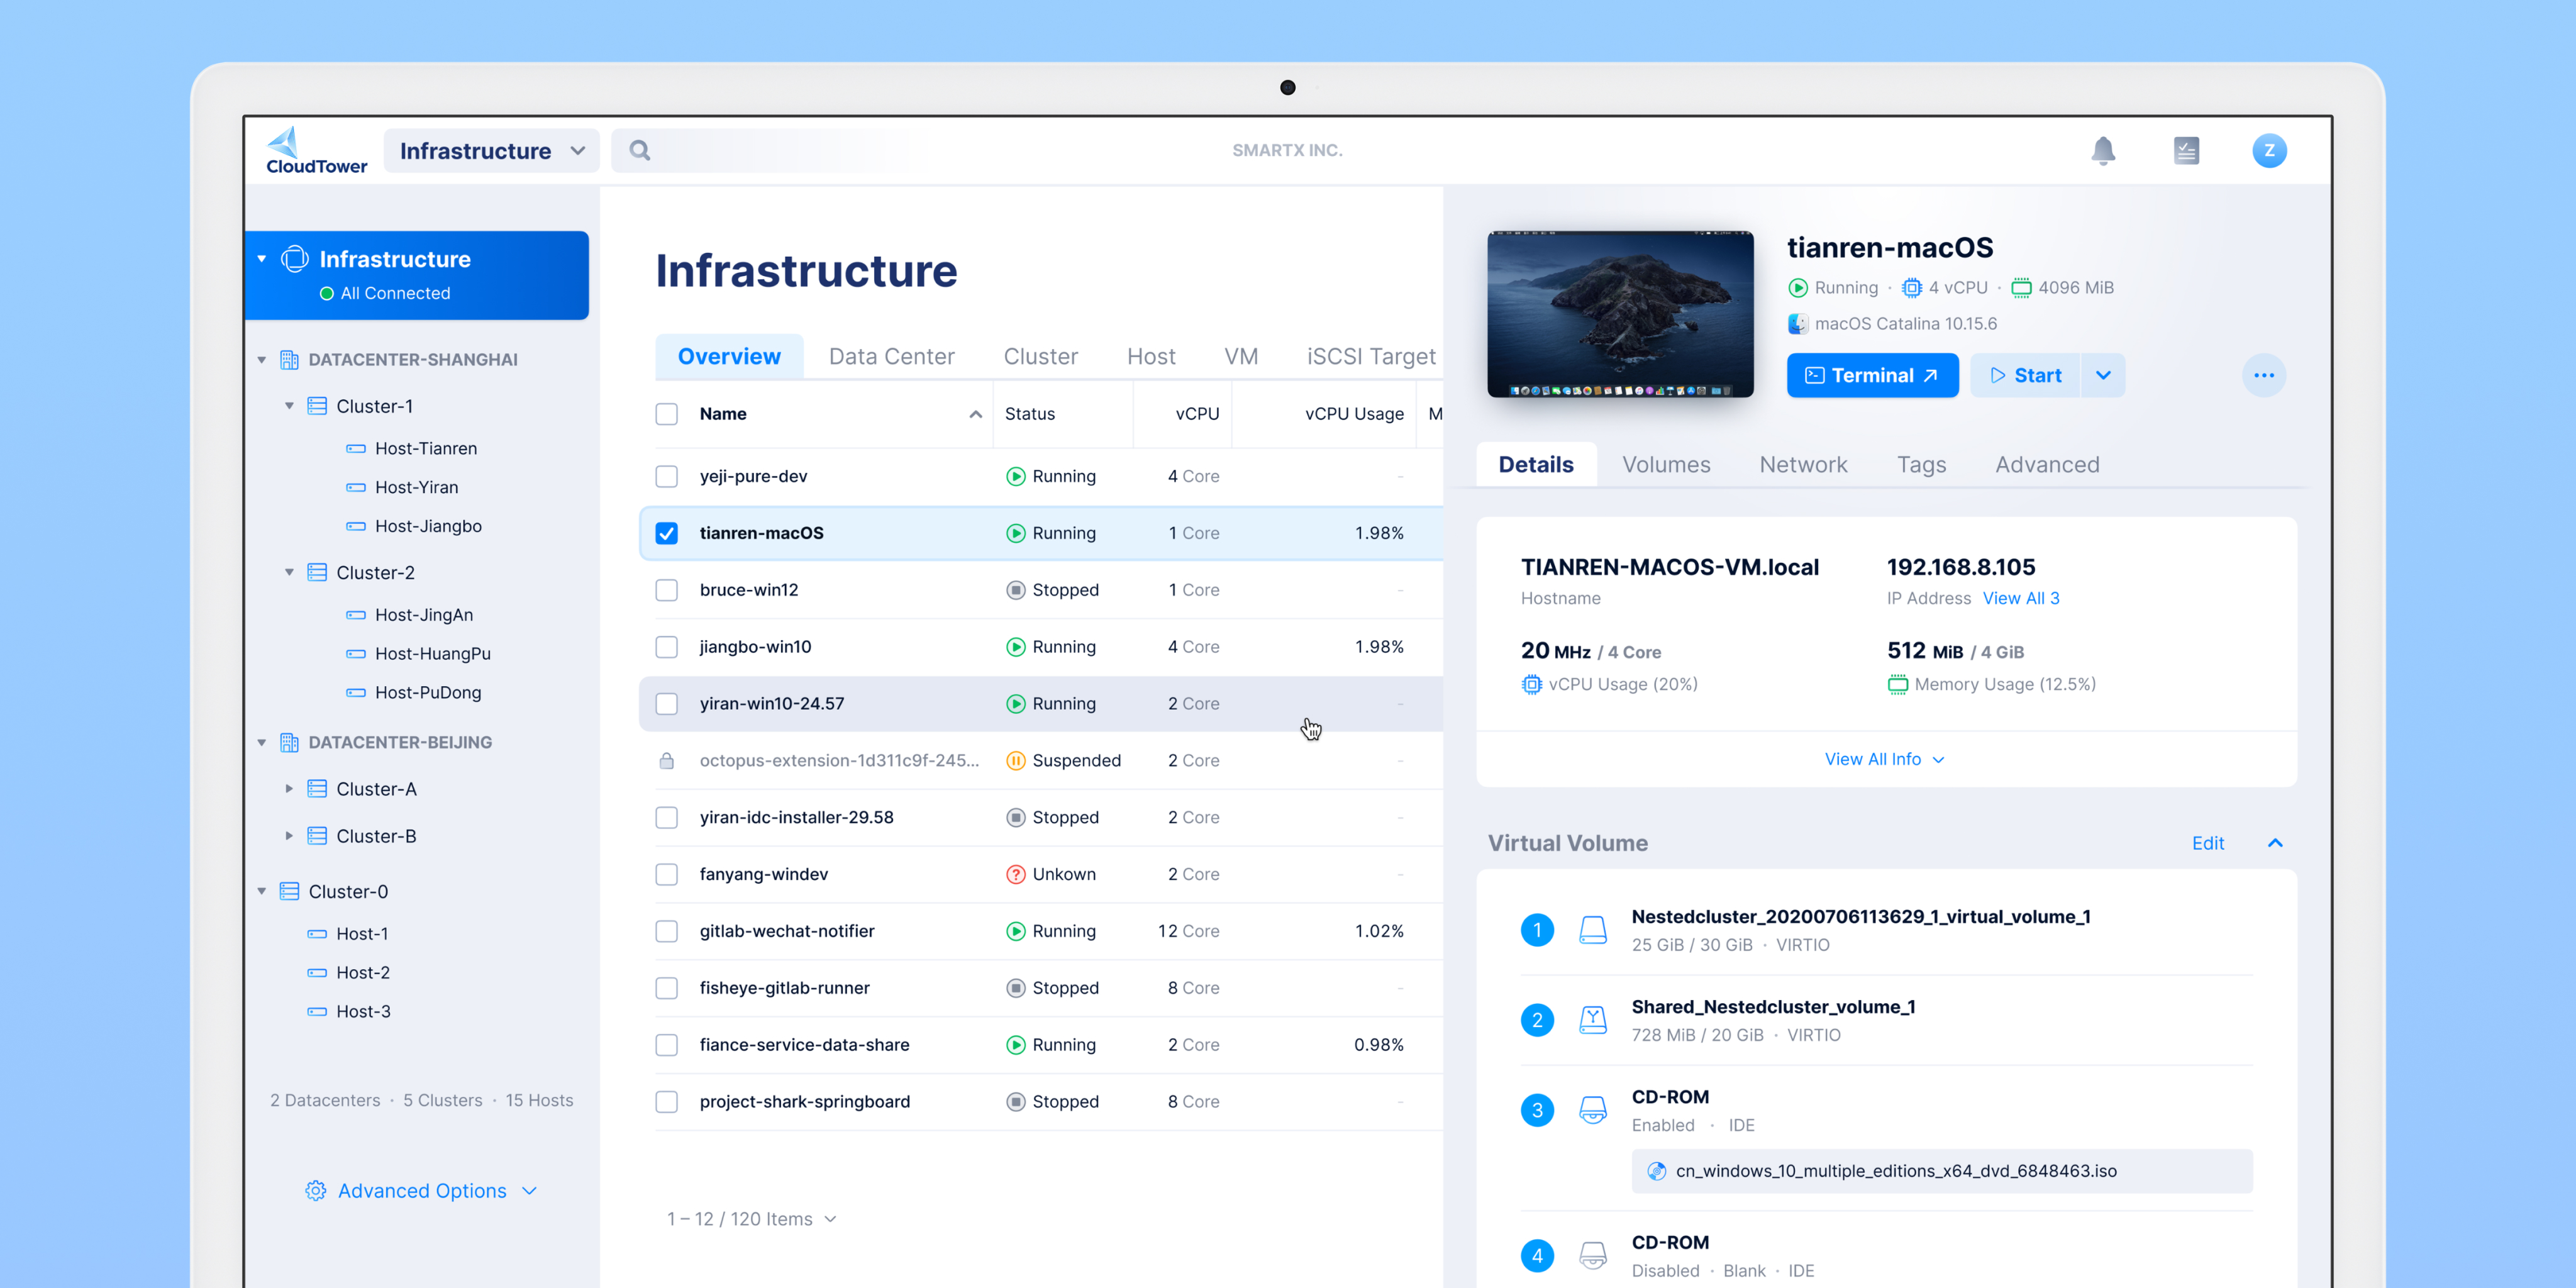Click the notifications bell icon
The image size is (2576, 1288).
coord(2103,150)
